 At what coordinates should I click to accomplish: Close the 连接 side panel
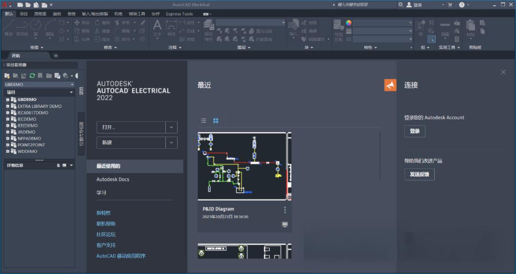[x=503, y=72]
